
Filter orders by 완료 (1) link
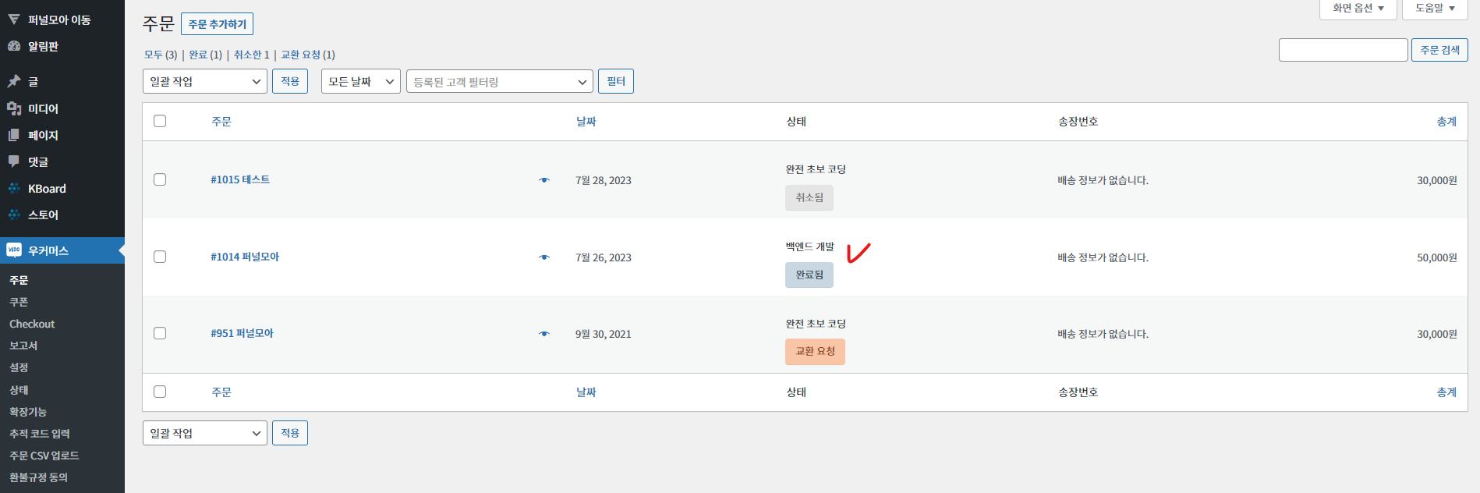click(205, 55)
